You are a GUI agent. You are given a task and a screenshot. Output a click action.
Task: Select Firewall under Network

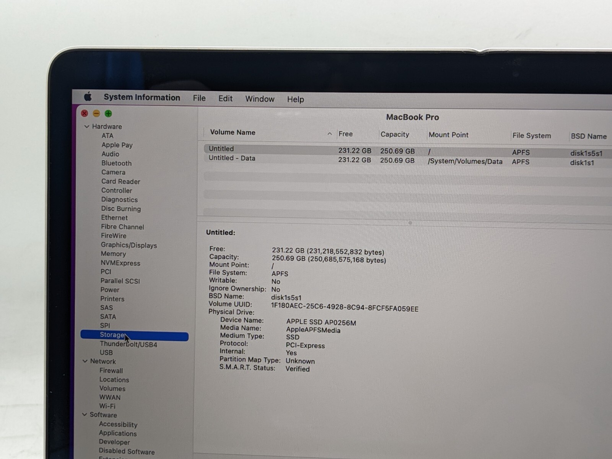tap(111, 371)
